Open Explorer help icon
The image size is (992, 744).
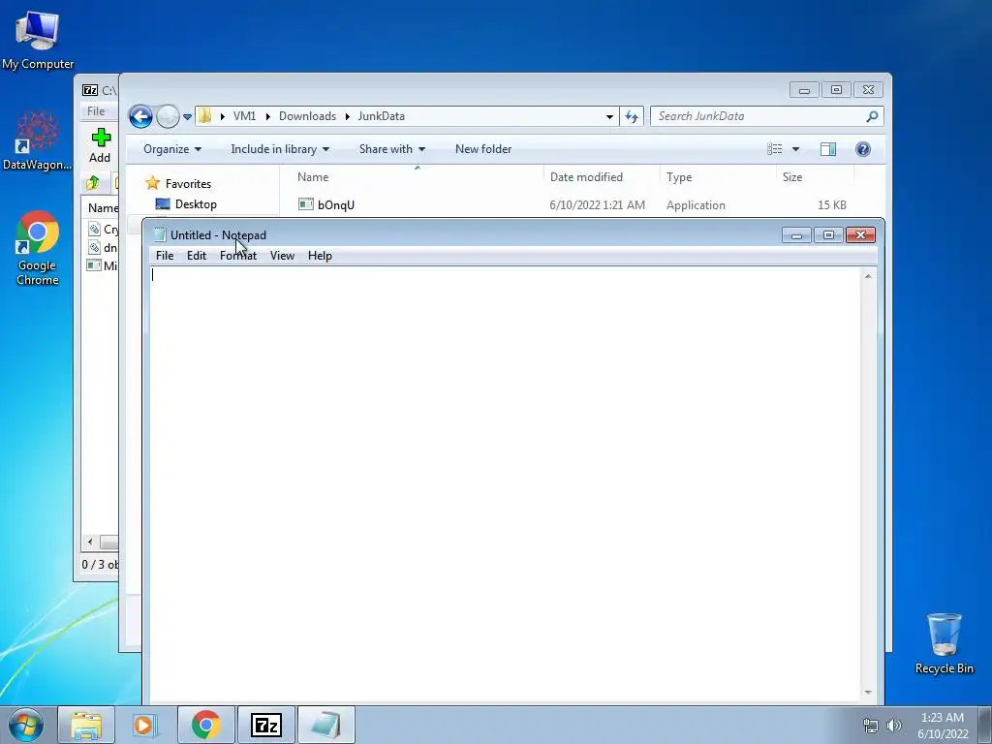tap(863, 149)
